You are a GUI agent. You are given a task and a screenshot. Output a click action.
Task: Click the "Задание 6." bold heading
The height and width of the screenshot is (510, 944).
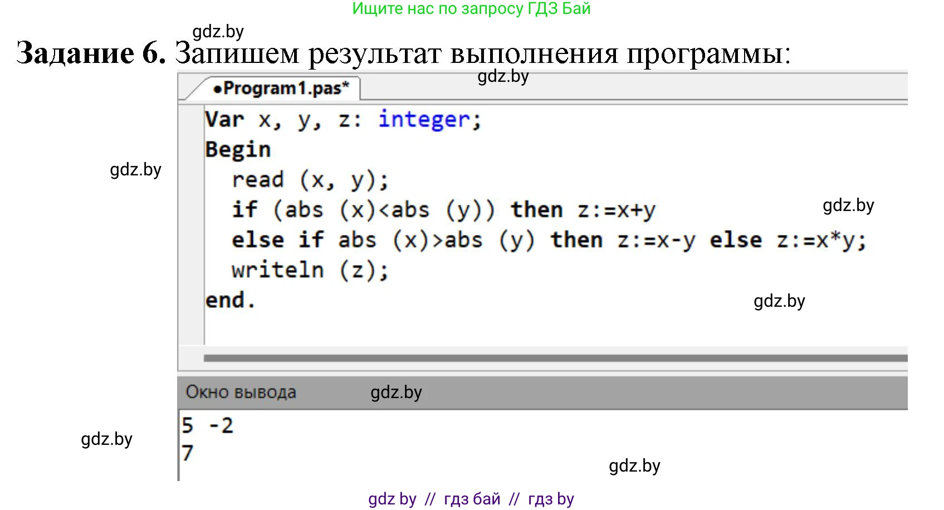91,53
